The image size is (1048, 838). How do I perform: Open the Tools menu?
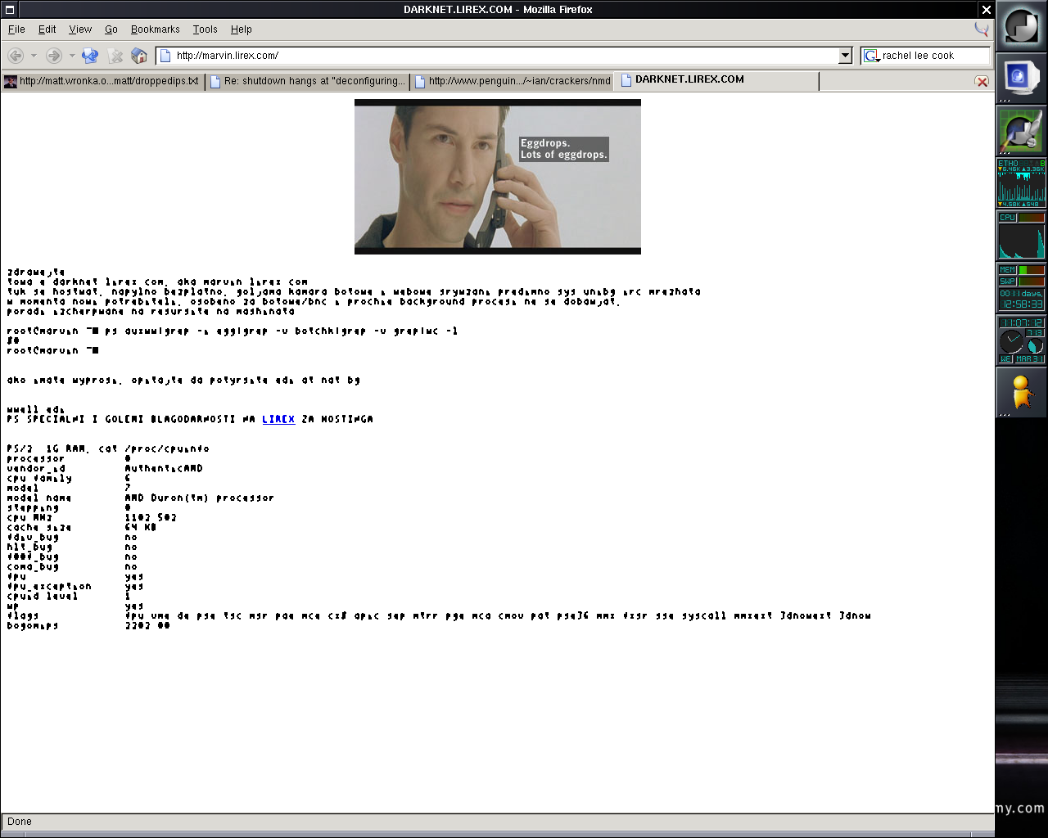pyautogui.click(x=206, y=29)
